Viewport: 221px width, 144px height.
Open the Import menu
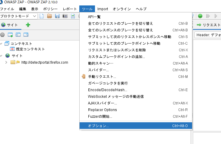point(103,9)
